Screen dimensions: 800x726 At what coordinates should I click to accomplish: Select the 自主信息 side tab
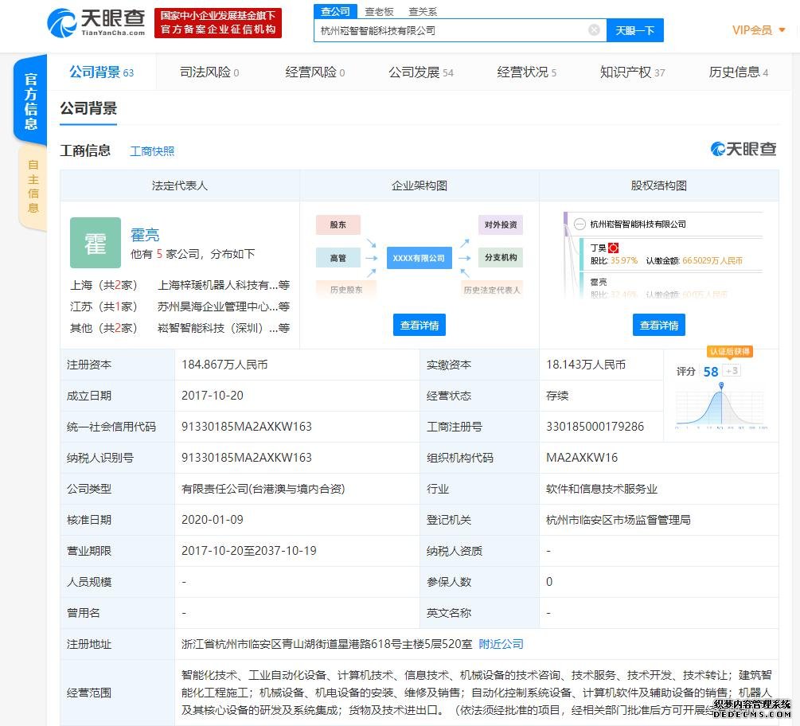(33, 186)
